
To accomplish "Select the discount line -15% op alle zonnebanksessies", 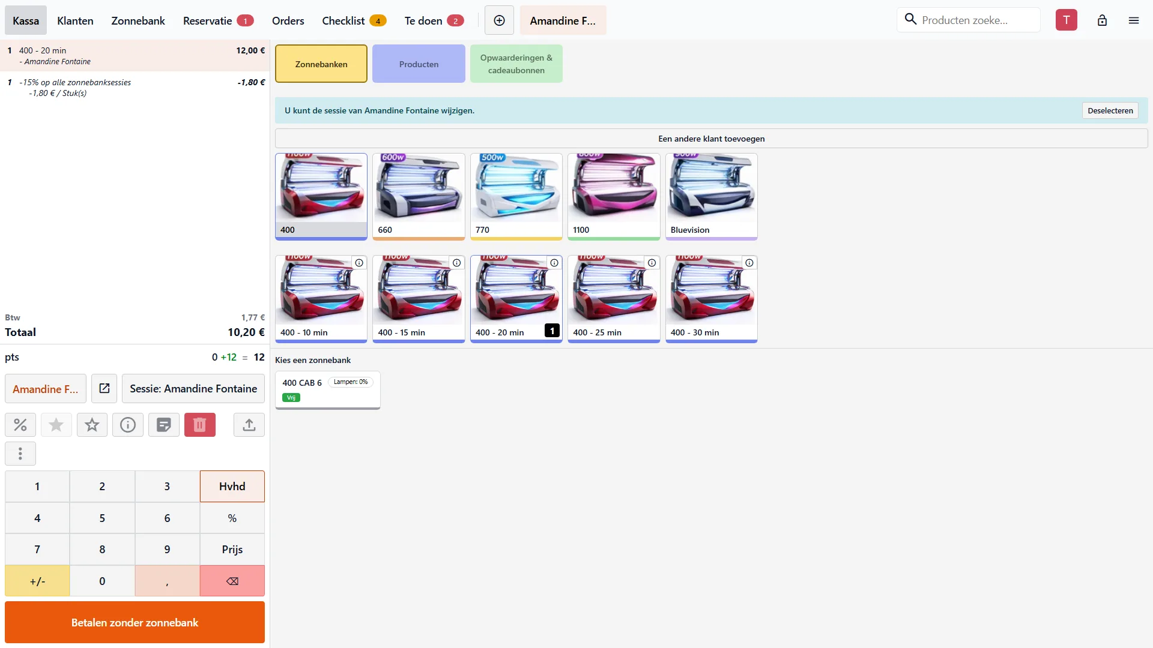I will click(135, 88).
